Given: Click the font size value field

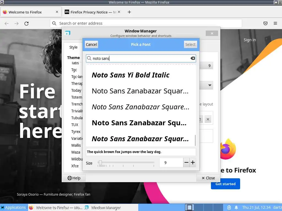Looking at the screenshot, I should click(171, 163).
